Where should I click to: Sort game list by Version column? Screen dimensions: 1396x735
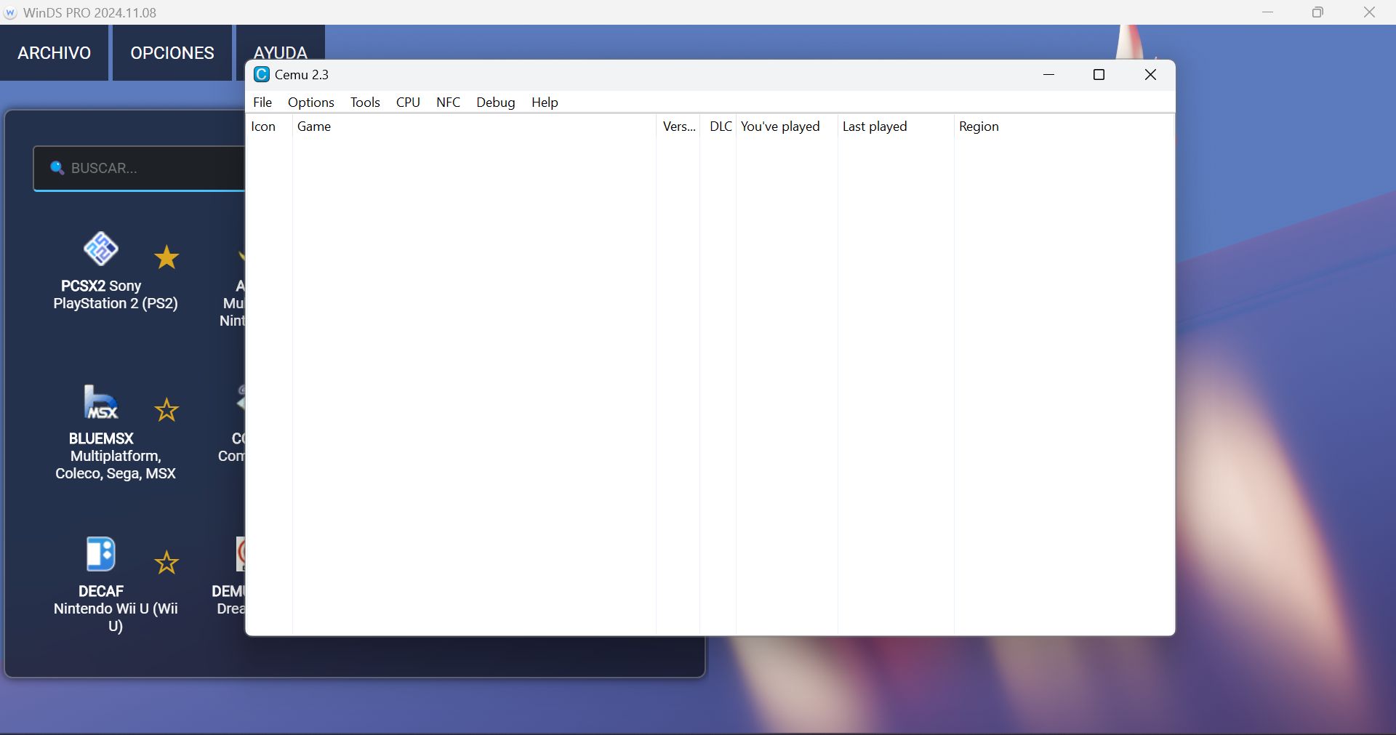[x=678, y=126]
